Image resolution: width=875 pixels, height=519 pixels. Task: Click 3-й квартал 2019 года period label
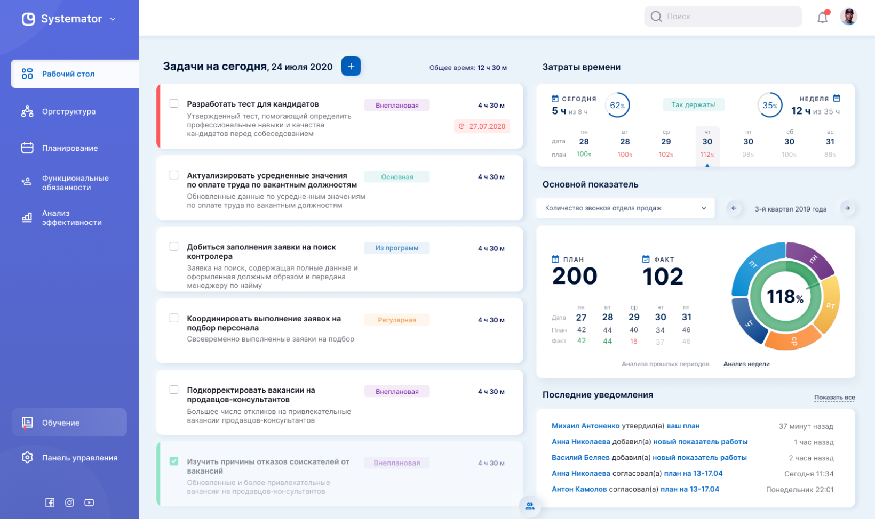[790, 209]
